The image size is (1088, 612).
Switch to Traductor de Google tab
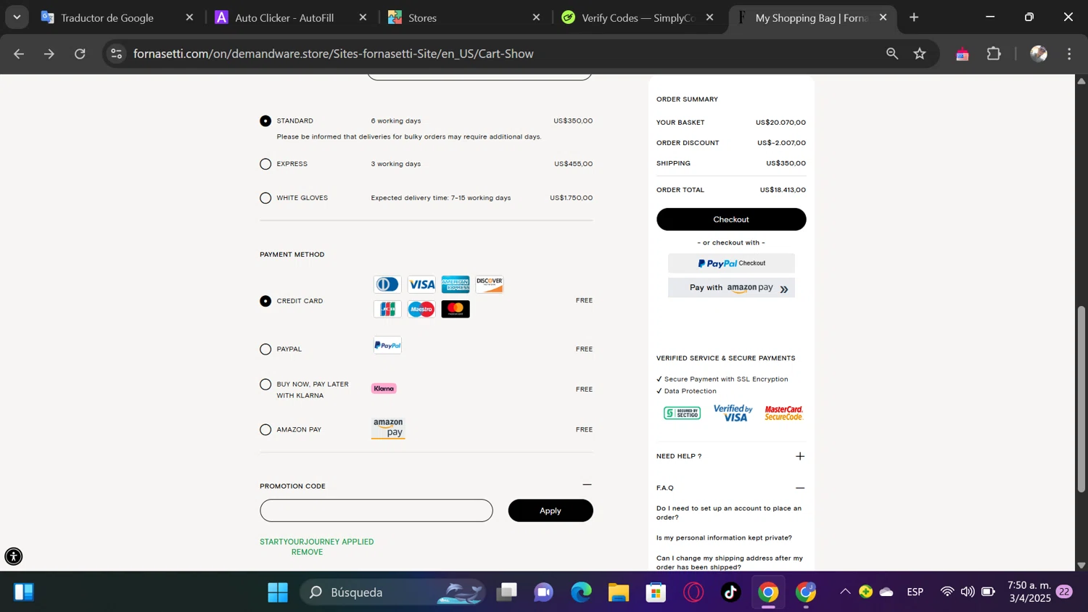coord(107,17)
